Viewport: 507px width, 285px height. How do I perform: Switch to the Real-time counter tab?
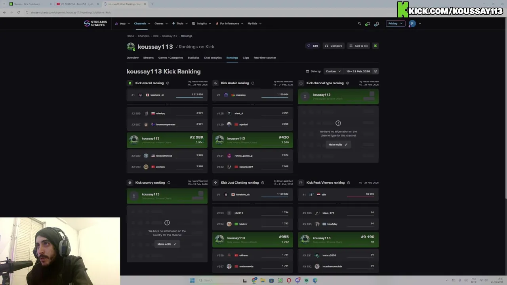coord(265,58)
